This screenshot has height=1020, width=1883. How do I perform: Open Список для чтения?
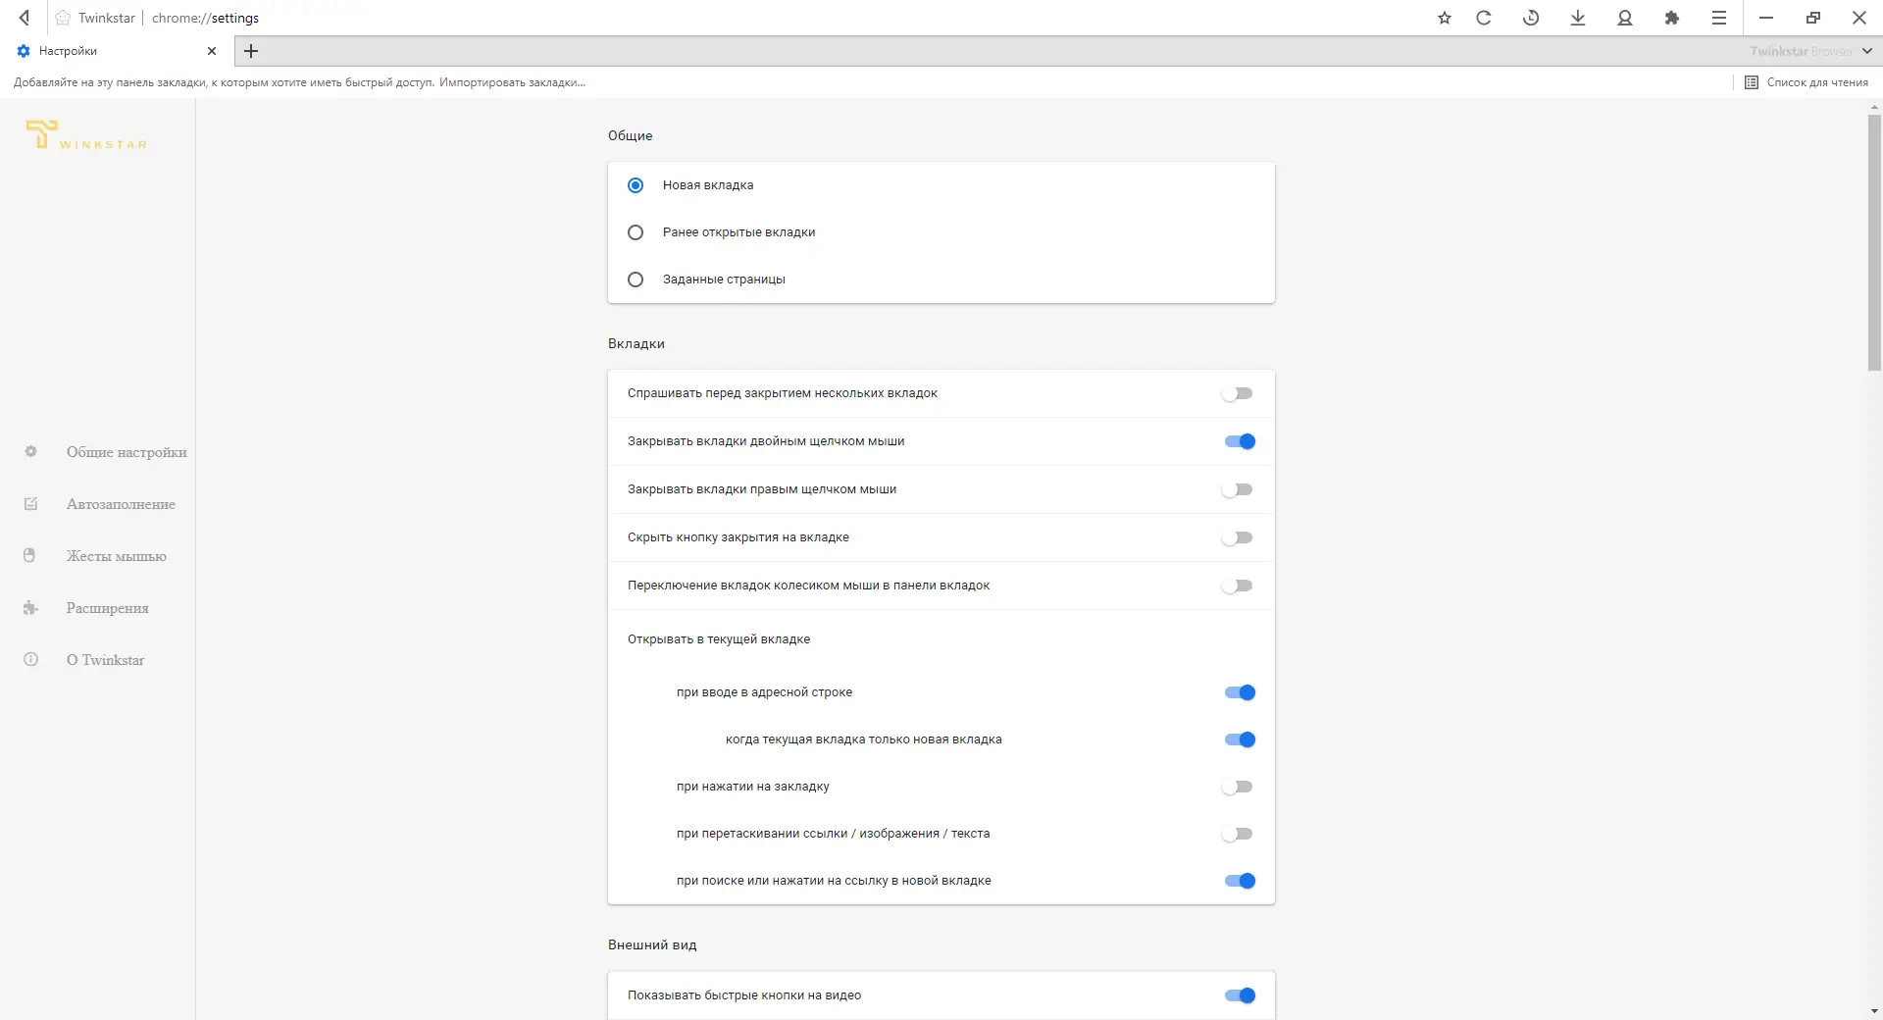[x=1808, y=82]
